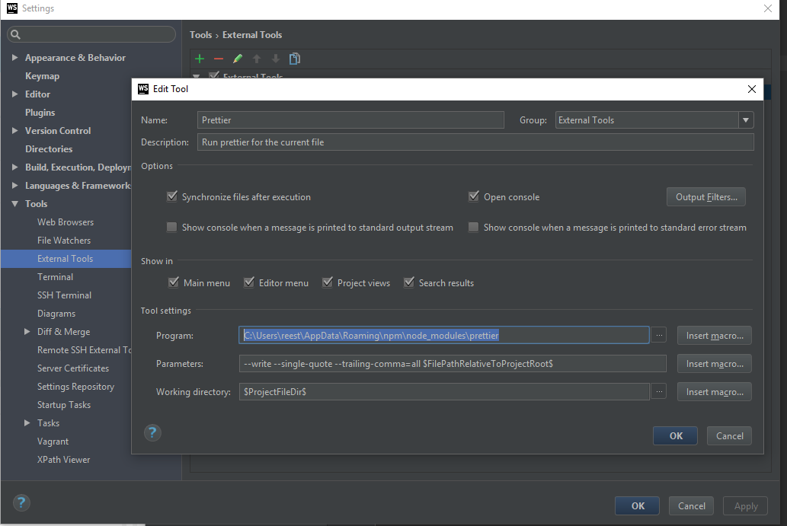The width and height of the screenshot is (787, 526).
Task: Toggle the Project views checkbox
Action: 328,282
